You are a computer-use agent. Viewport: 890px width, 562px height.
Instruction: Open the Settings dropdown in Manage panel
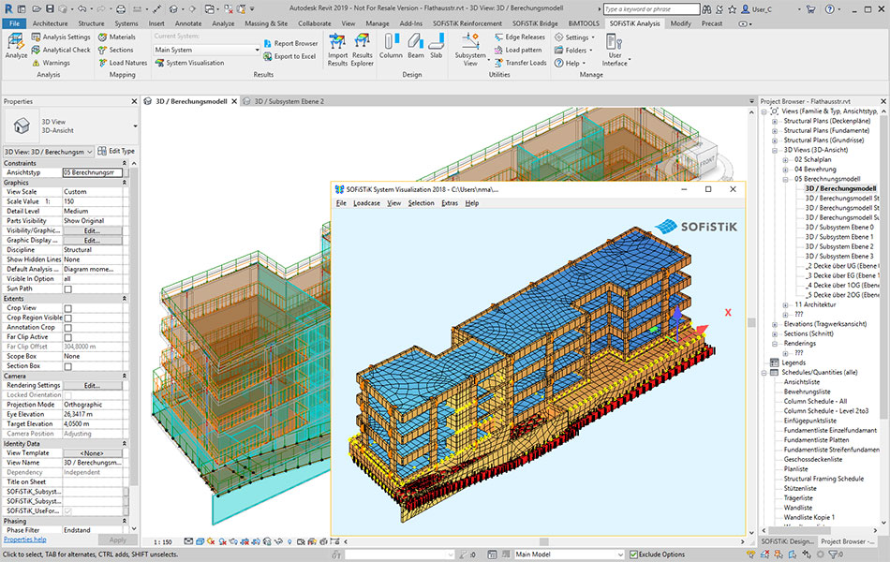[576, 37]
